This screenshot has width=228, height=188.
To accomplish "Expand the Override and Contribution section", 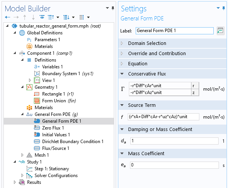I will tap(122, 54).
